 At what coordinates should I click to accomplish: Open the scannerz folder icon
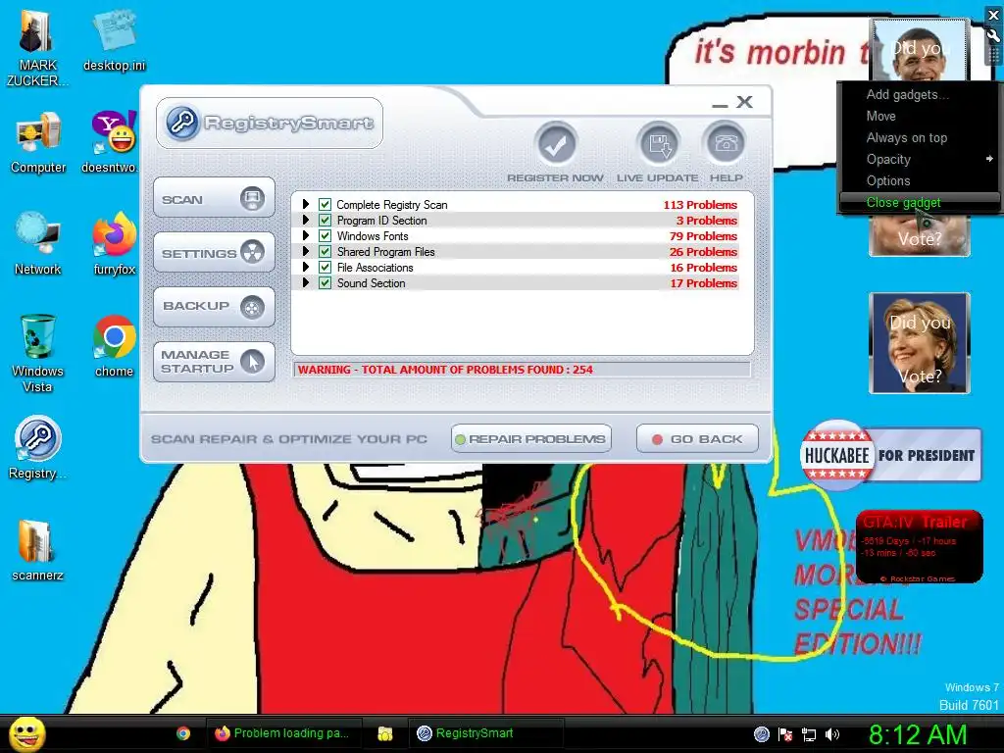[x=36, y=541]
